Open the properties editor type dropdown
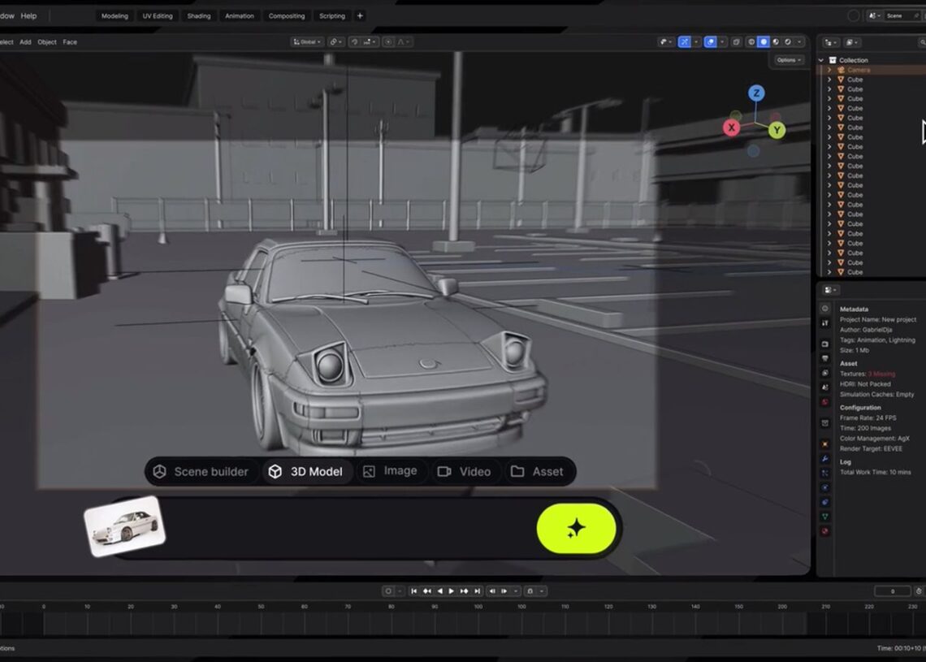Viewport: 926px width, 662px height. point(830,290)
